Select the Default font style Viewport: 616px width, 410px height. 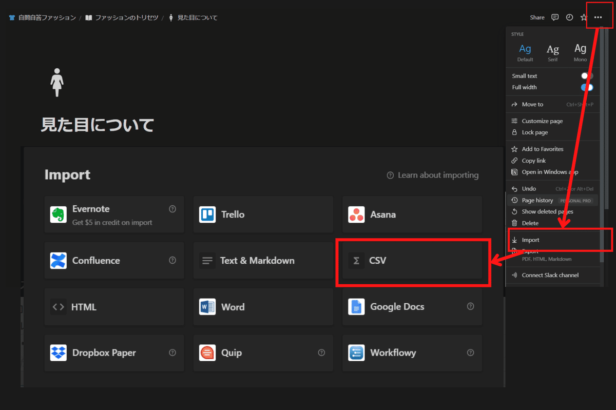point(525,52)
